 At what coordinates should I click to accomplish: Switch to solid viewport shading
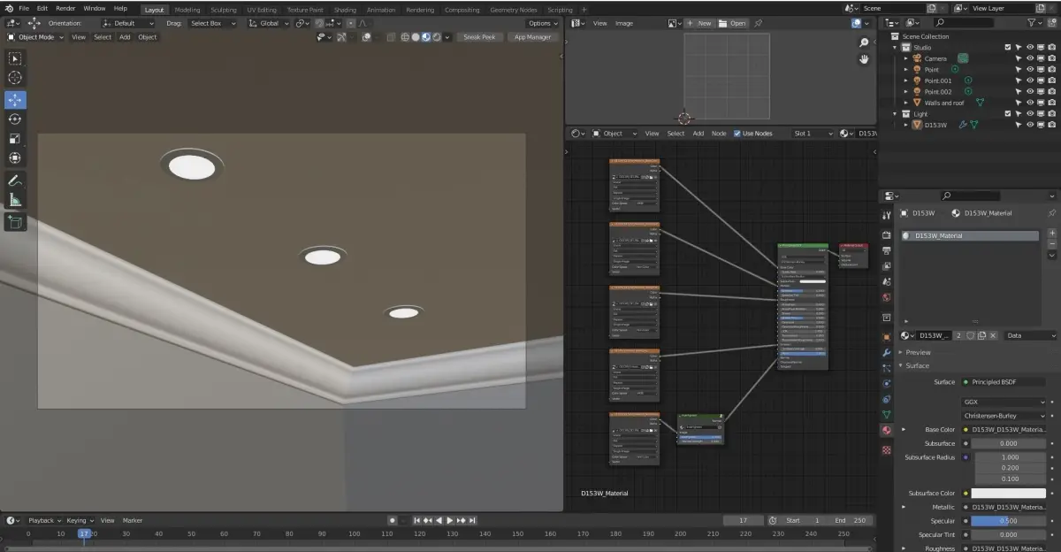coord(415,37)
